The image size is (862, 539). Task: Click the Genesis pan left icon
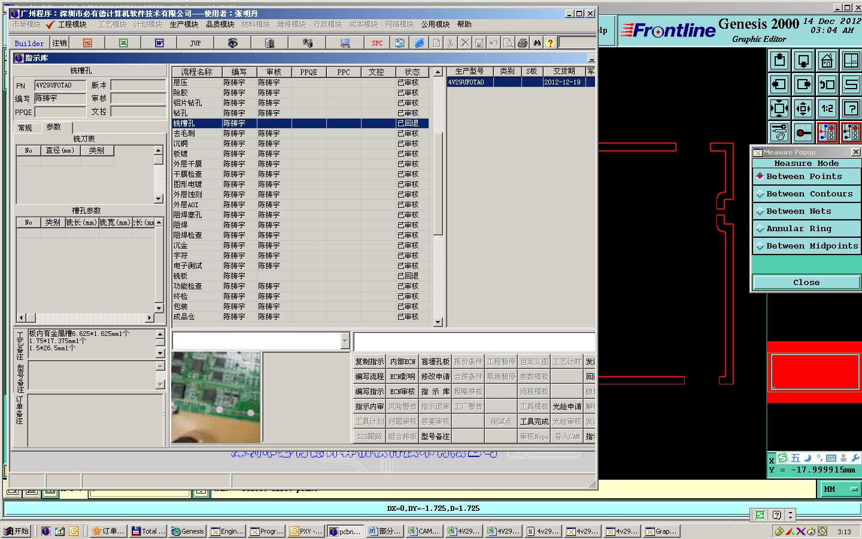(x=779, y=84)
